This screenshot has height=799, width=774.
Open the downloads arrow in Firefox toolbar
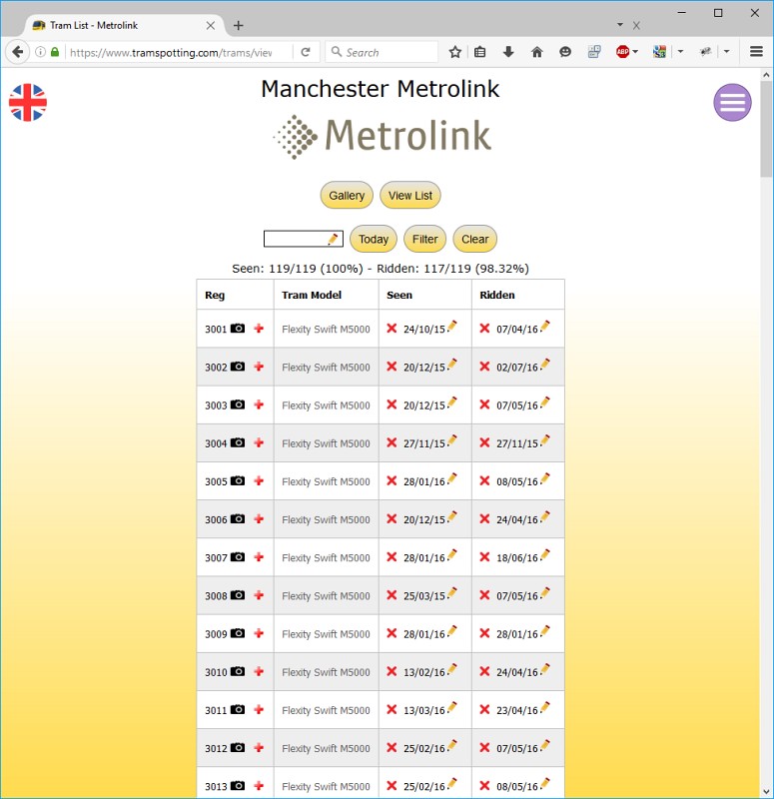(508, 52)
